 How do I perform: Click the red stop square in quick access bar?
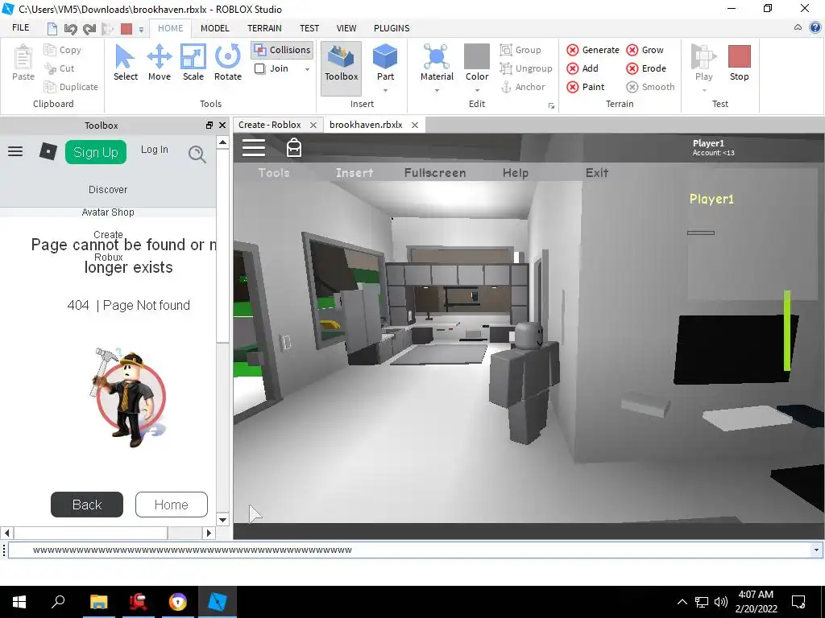[x=126, y=28]
